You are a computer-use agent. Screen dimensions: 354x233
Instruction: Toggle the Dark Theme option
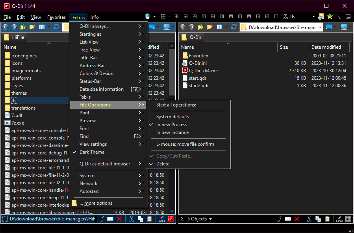click(x=92, y=152)
